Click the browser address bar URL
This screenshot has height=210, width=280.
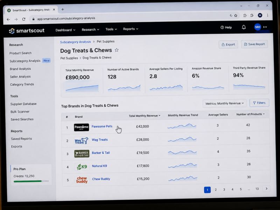point(66,18)
